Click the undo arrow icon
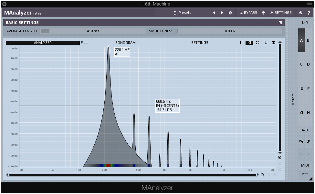This screenshot has height=194, width=315. coord(301,154)
